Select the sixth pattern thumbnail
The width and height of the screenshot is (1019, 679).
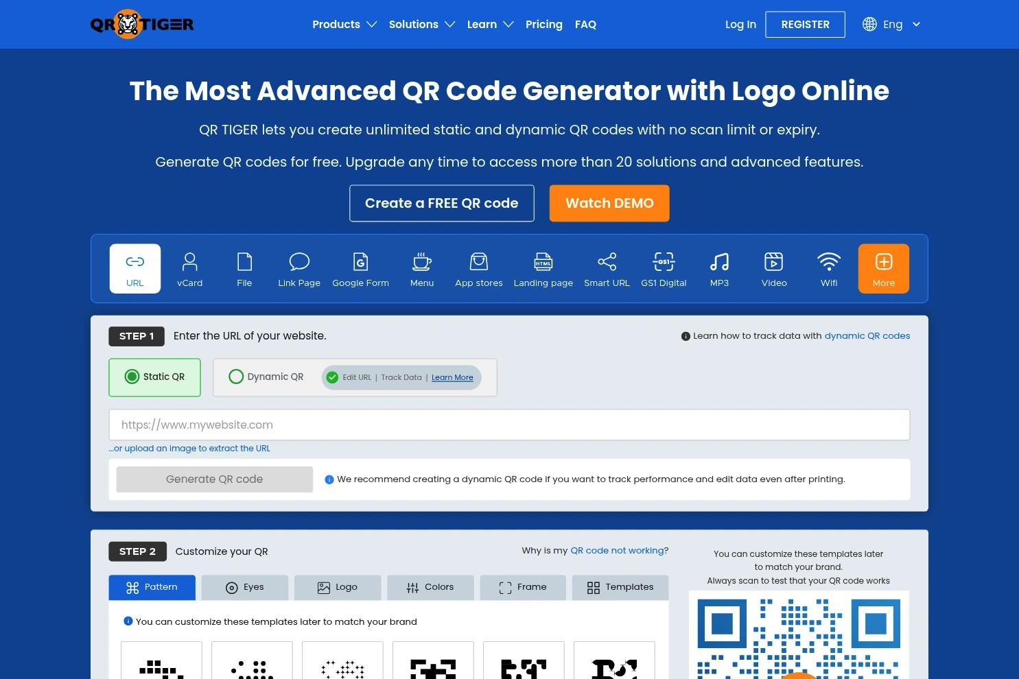614,660
